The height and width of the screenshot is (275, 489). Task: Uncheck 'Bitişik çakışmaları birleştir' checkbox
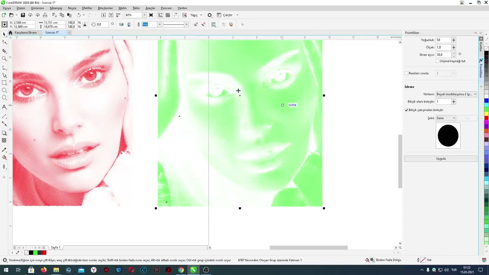(406, 110)
